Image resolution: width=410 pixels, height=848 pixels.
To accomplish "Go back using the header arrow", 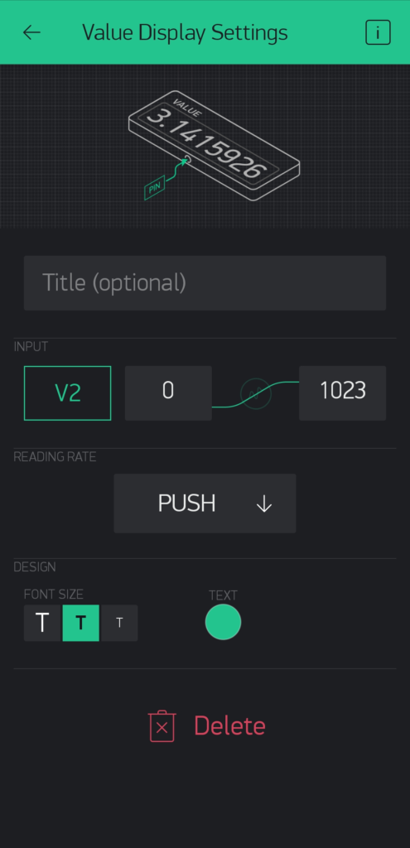I will [x=31, y=32].
